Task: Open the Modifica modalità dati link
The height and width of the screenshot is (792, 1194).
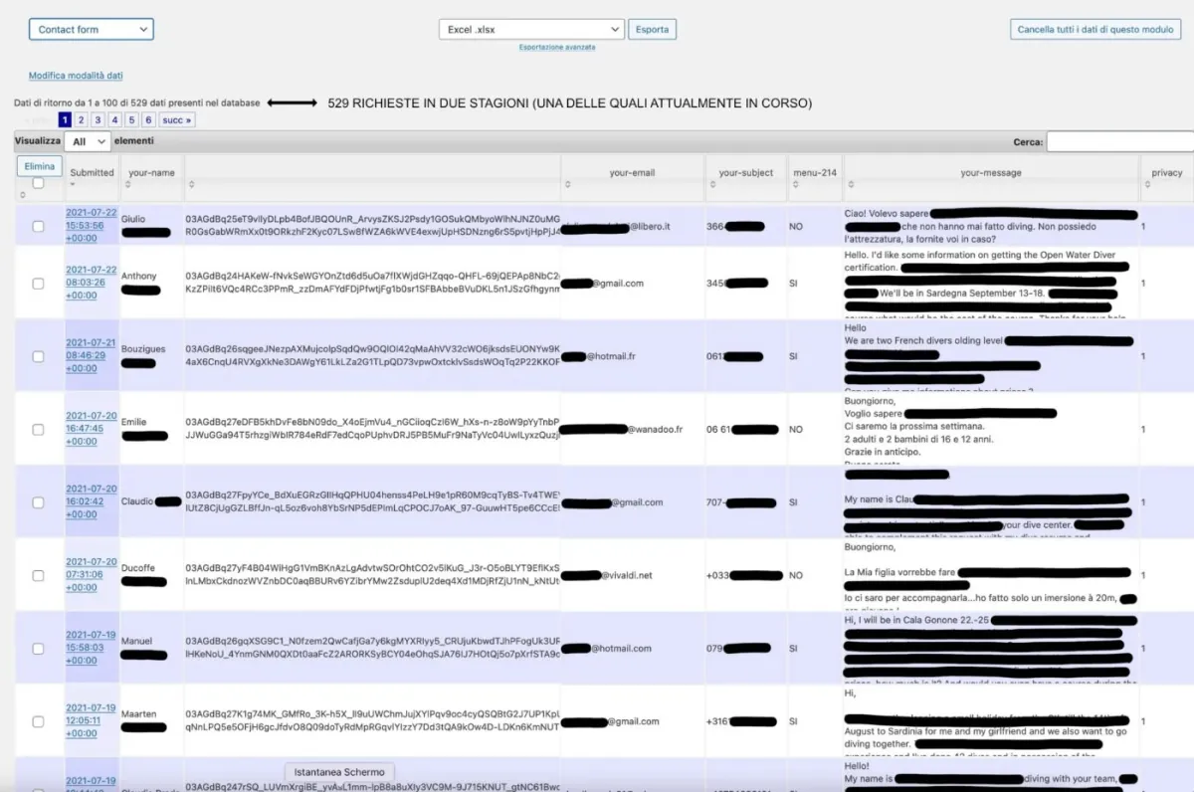Action: (x=76, y=76)
